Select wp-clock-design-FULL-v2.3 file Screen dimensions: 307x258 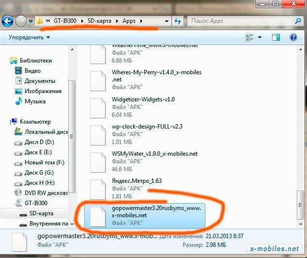(x=146, y=134)
